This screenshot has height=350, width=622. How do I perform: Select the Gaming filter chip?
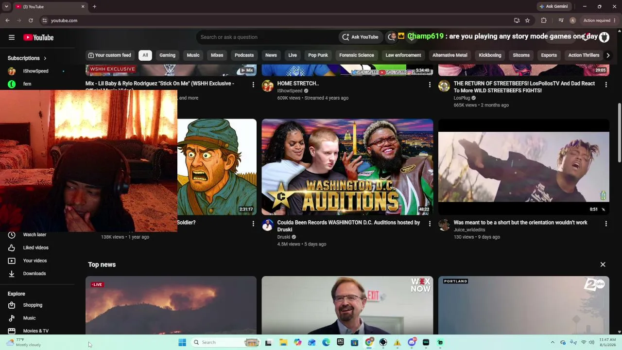coord(167,55)
